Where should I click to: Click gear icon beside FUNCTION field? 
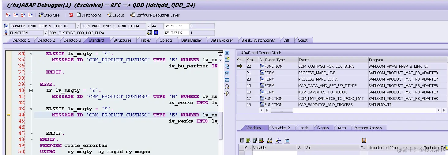pos(6,33)
